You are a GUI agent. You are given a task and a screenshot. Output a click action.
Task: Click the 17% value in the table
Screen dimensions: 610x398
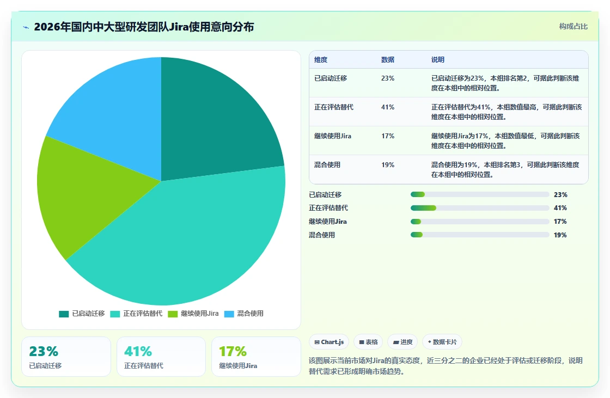[x=388, y=136]
